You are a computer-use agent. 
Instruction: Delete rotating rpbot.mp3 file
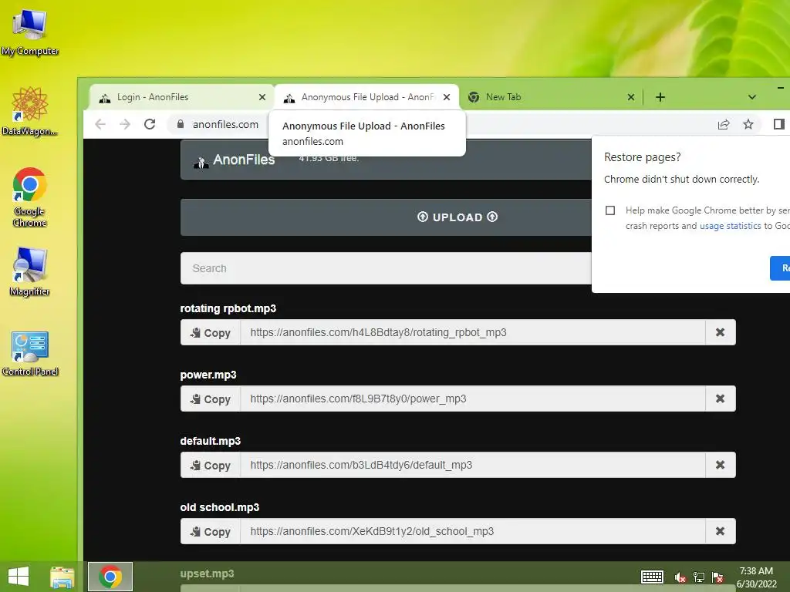(x=721, y=333)
